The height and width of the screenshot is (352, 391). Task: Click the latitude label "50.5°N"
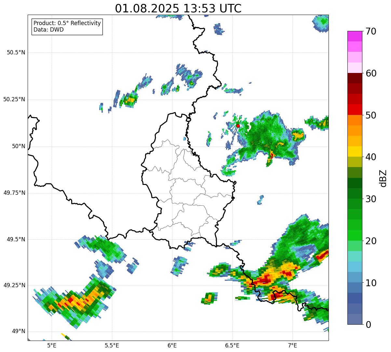tap(16, 52)
